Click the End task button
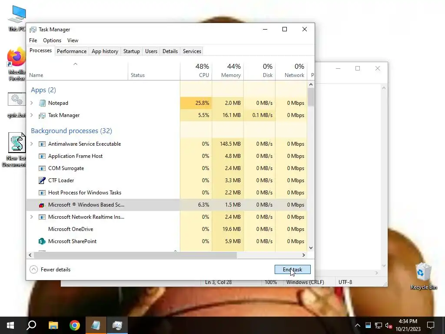 click(292, 270)
